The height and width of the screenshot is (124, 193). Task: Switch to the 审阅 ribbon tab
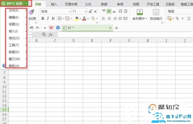tap(120, 4)
